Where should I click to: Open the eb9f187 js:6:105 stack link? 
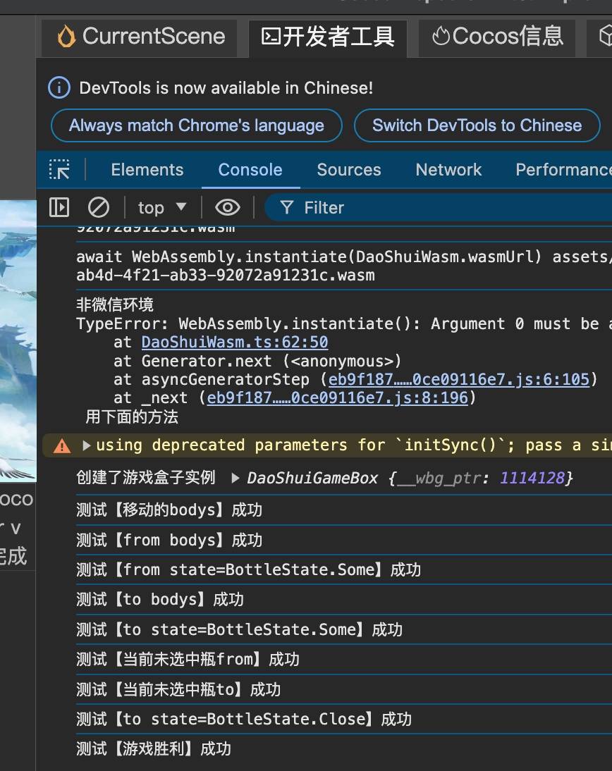[458, 379]
